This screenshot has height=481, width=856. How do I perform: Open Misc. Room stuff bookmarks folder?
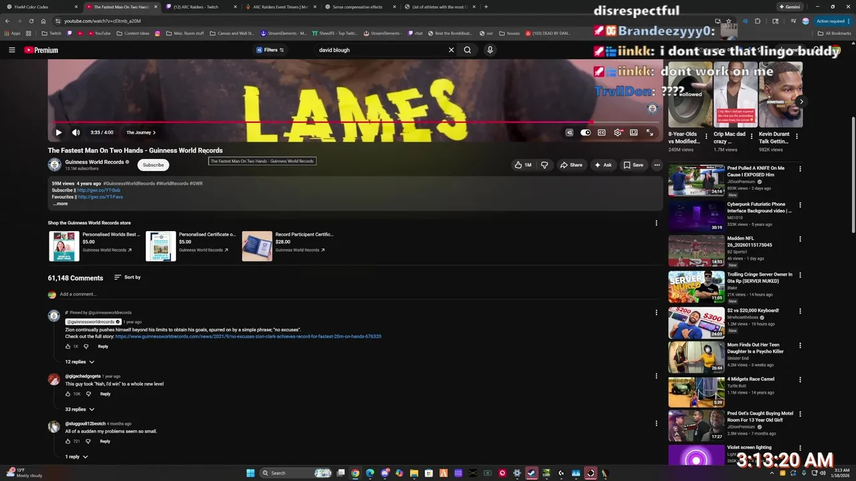(x=185, y=33)
